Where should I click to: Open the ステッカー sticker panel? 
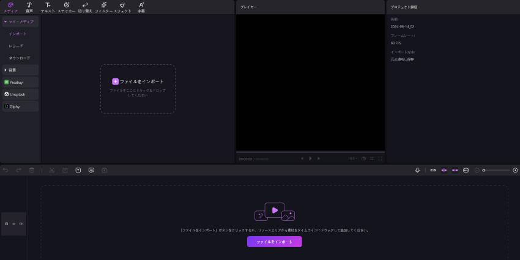pyautogui.click(x=66, y=7)
